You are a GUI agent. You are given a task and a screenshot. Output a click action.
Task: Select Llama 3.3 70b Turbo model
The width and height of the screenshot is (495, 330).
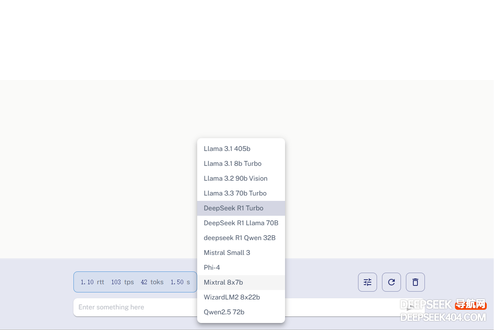pyautogui.click(x=241, y=193)
